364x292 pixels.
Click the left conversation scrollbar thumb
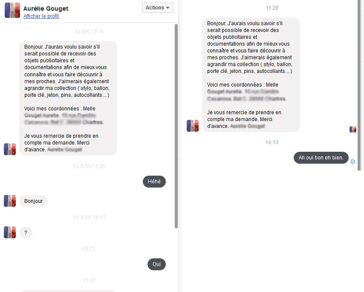[x=176, y=126]
